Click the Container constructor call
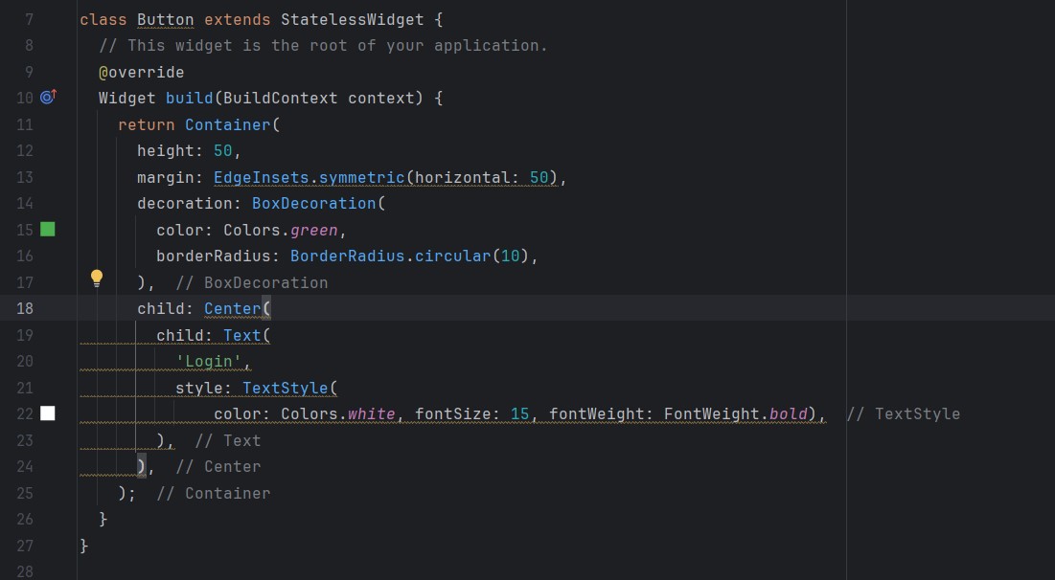The height and width of the screenshot is (580, 1055). (x=228, y=124)
